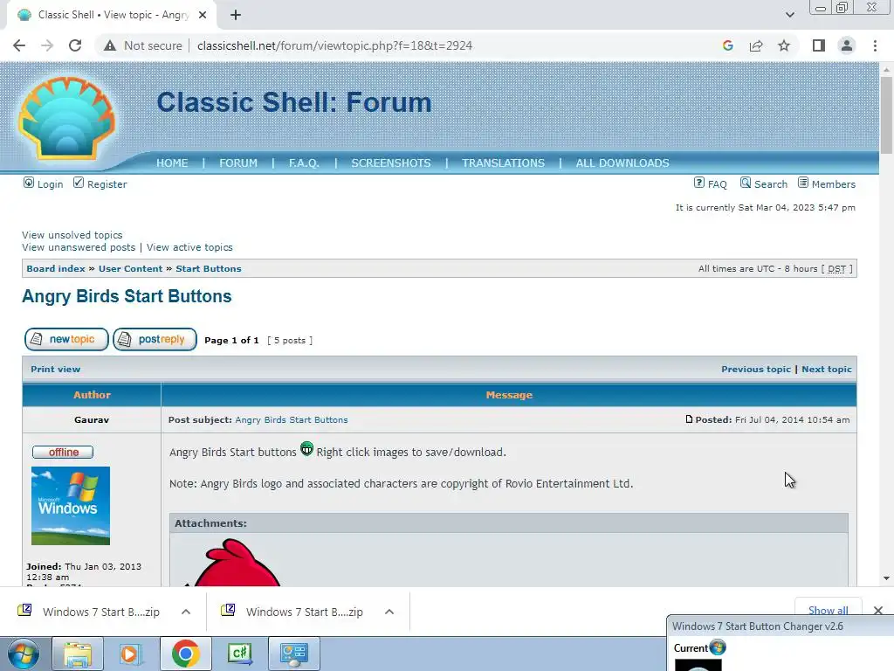Open the first downloaded Windows 7 Start zip
This screenshot has width=894, height=671.
pos(90,612)
